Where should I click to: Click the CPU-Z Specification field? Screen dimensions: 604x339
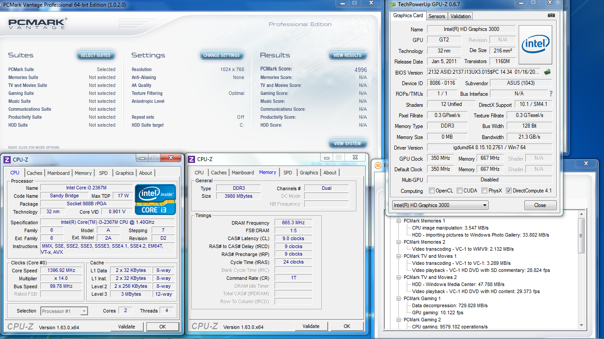(x=108, y=222)
